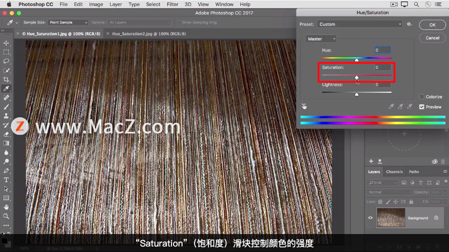Select the Clone Stamp tool
Viewport: 449px width, 252px height.
[x=6, y=116]
